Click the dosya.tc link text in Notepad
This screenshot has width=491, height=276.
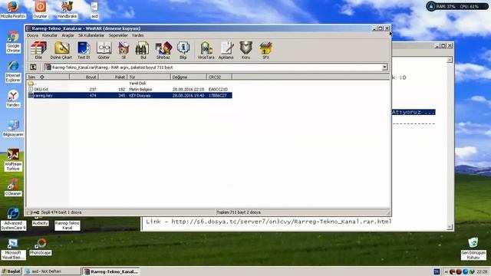pyautogui.click(x=282, y=222)
